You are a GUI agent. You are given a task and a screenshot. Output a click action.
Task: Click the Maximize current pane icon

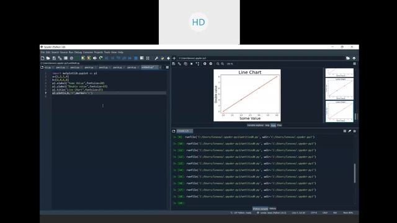coord(148,58)
